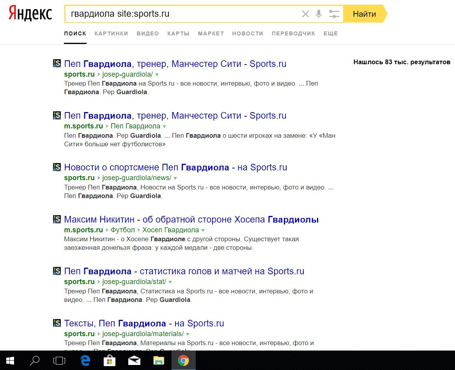Expand arrow after josep-guardiola/news/ URL
Screen dimensions: 455x370
point(175,178)
